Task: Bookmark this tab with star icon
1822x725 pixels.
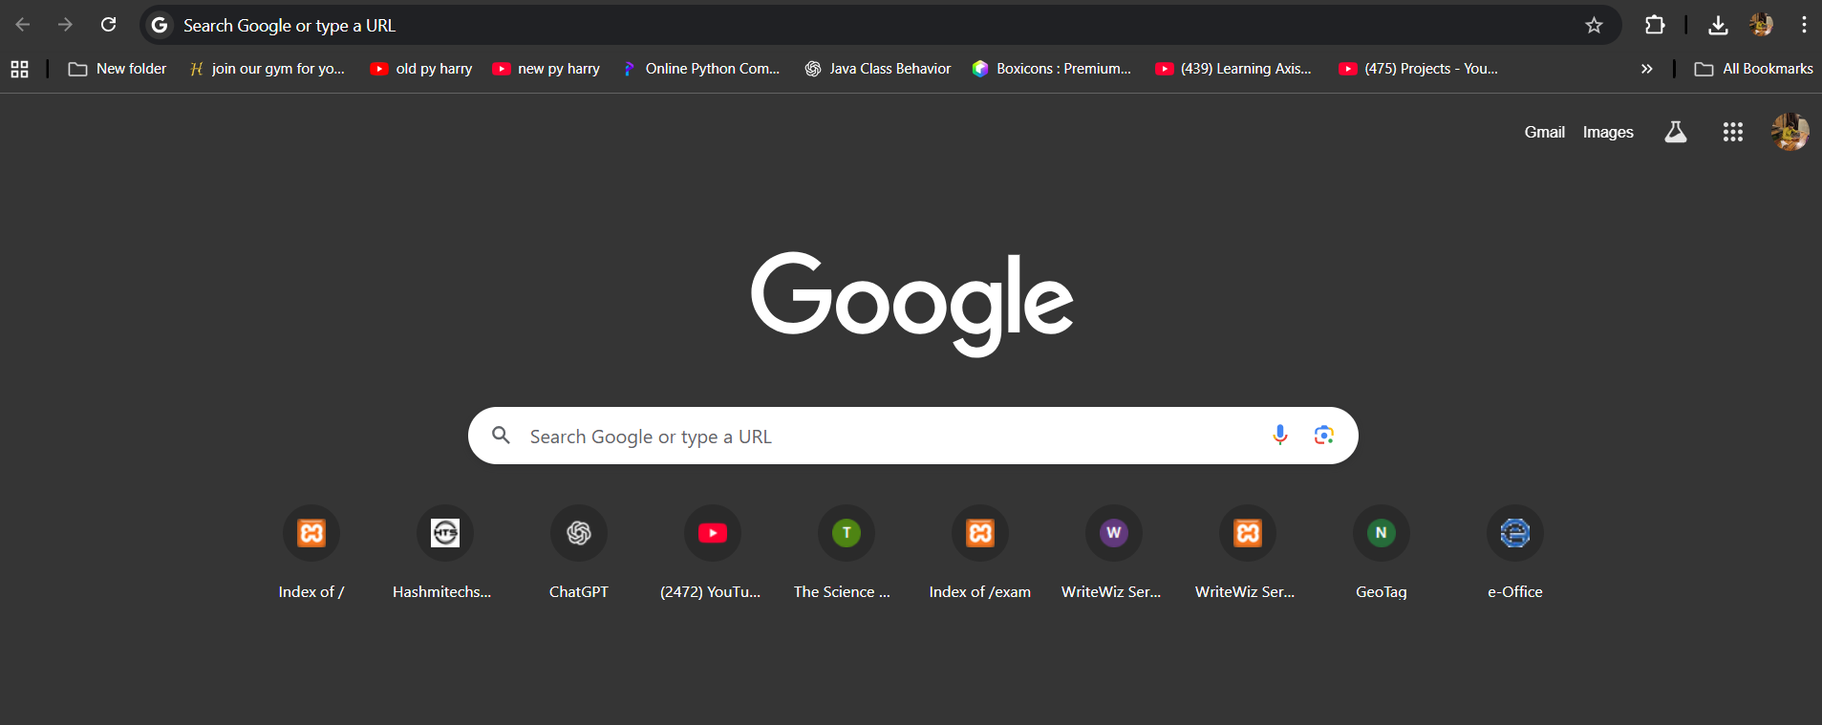Action: click(x=1593, y=26)
